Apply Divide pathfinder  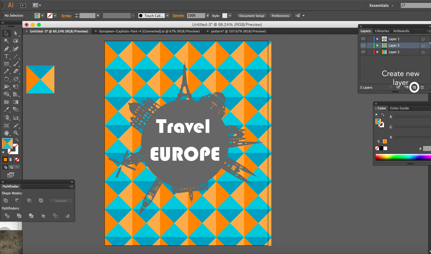click(7, 216)
